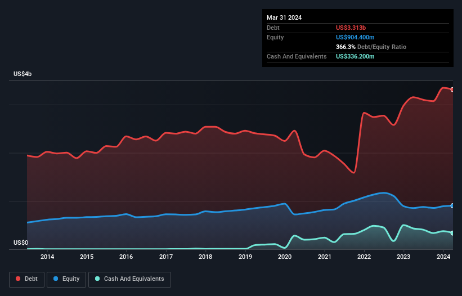The width and height of the screenshot is (462, 296).
Task: Click Cash And Equivalents label in tooltip
Action: tap(297, 56)
